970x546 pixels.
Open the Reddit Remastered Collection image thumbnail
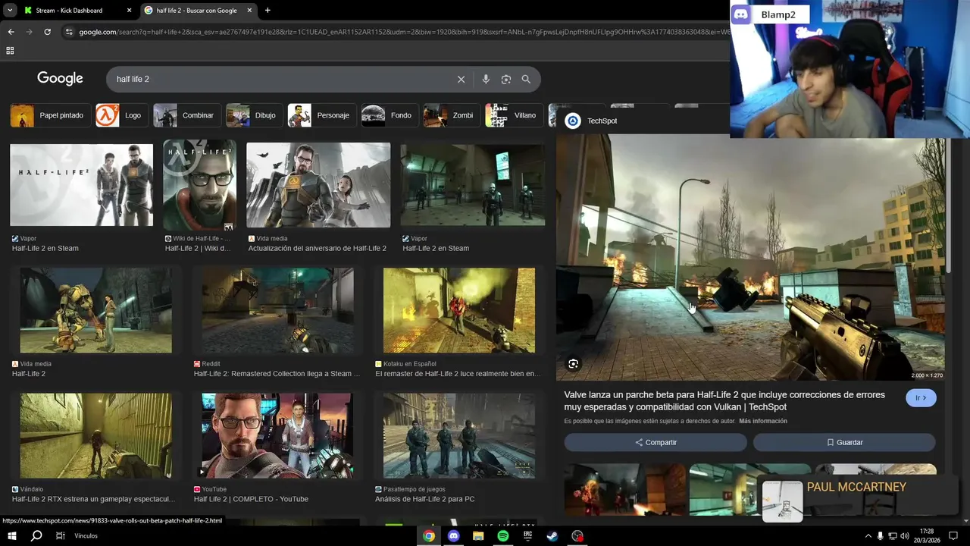coord(277,310)
